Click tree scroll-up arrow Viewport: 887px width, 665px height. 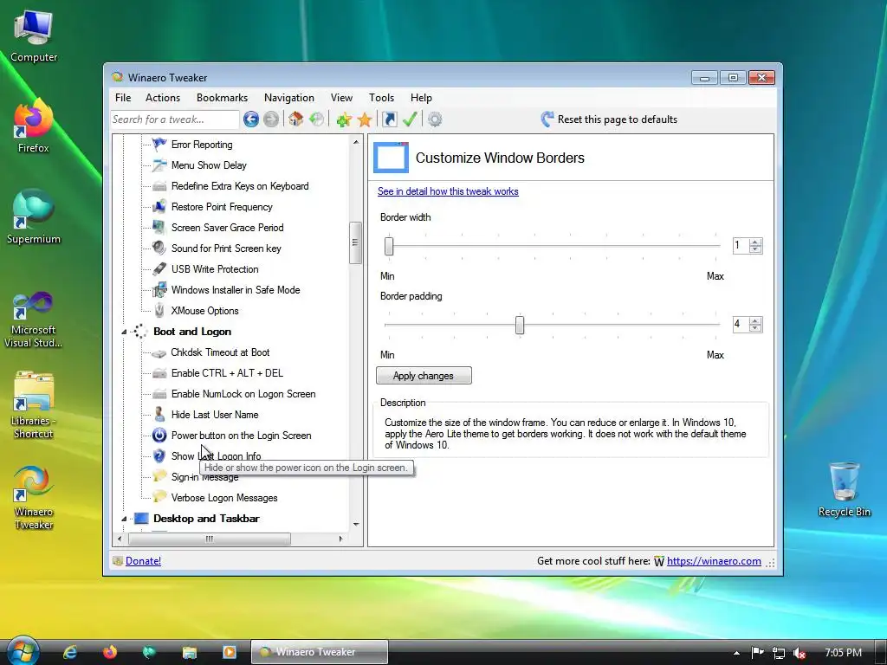[x=356, y=142]
